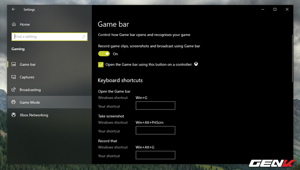300x170 pixels.
Task: Uncheck Open the Game bar using controller
Action: point(101,64)
